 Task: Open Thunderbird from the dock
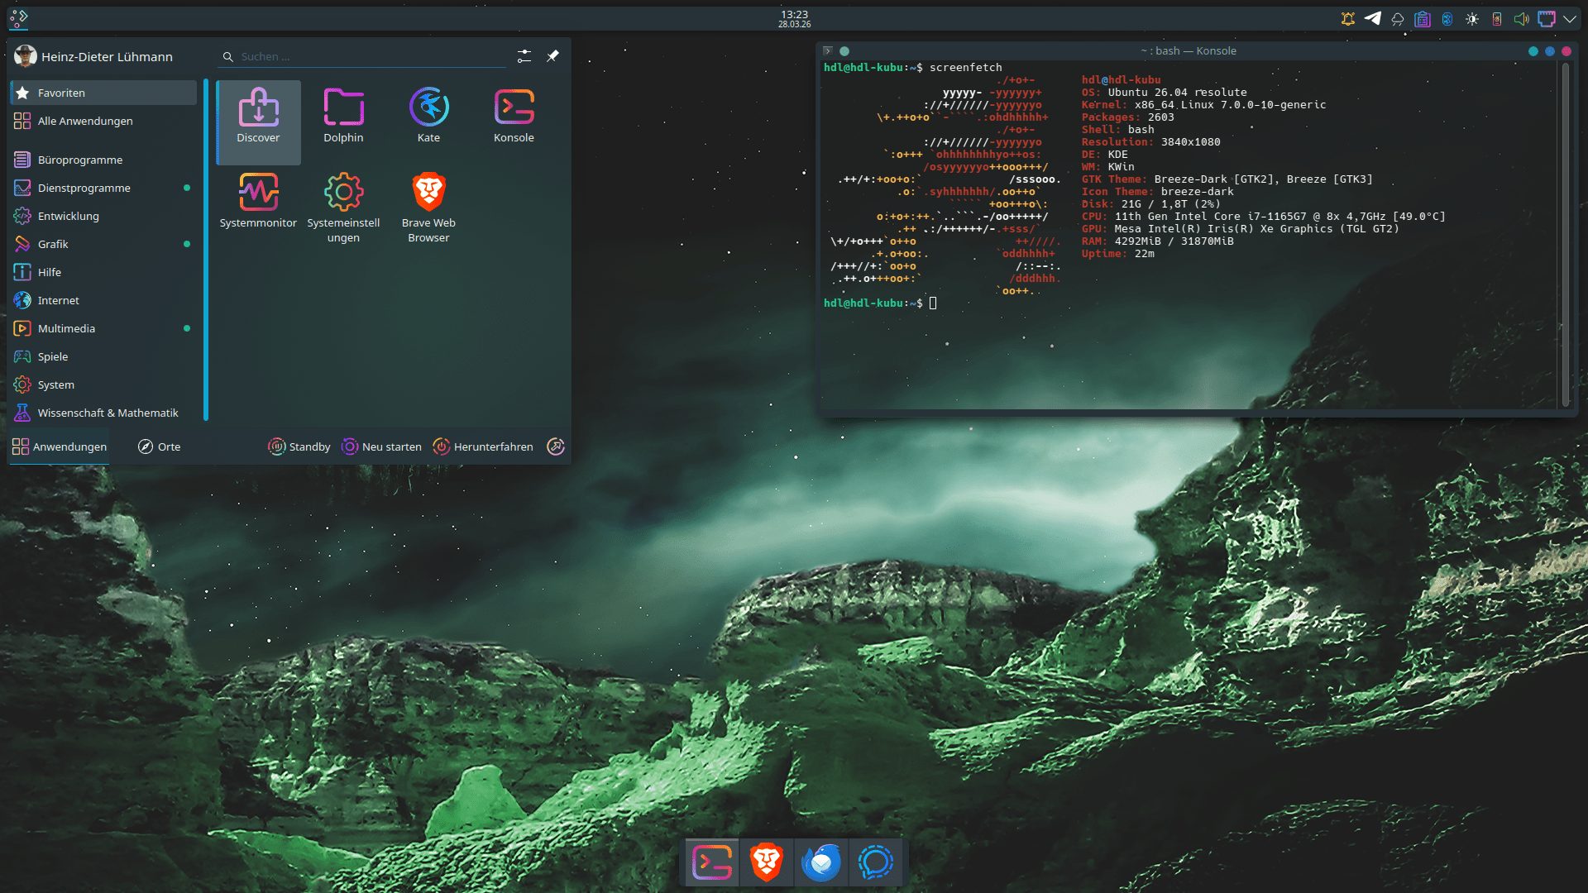click(x=820, y=862)
